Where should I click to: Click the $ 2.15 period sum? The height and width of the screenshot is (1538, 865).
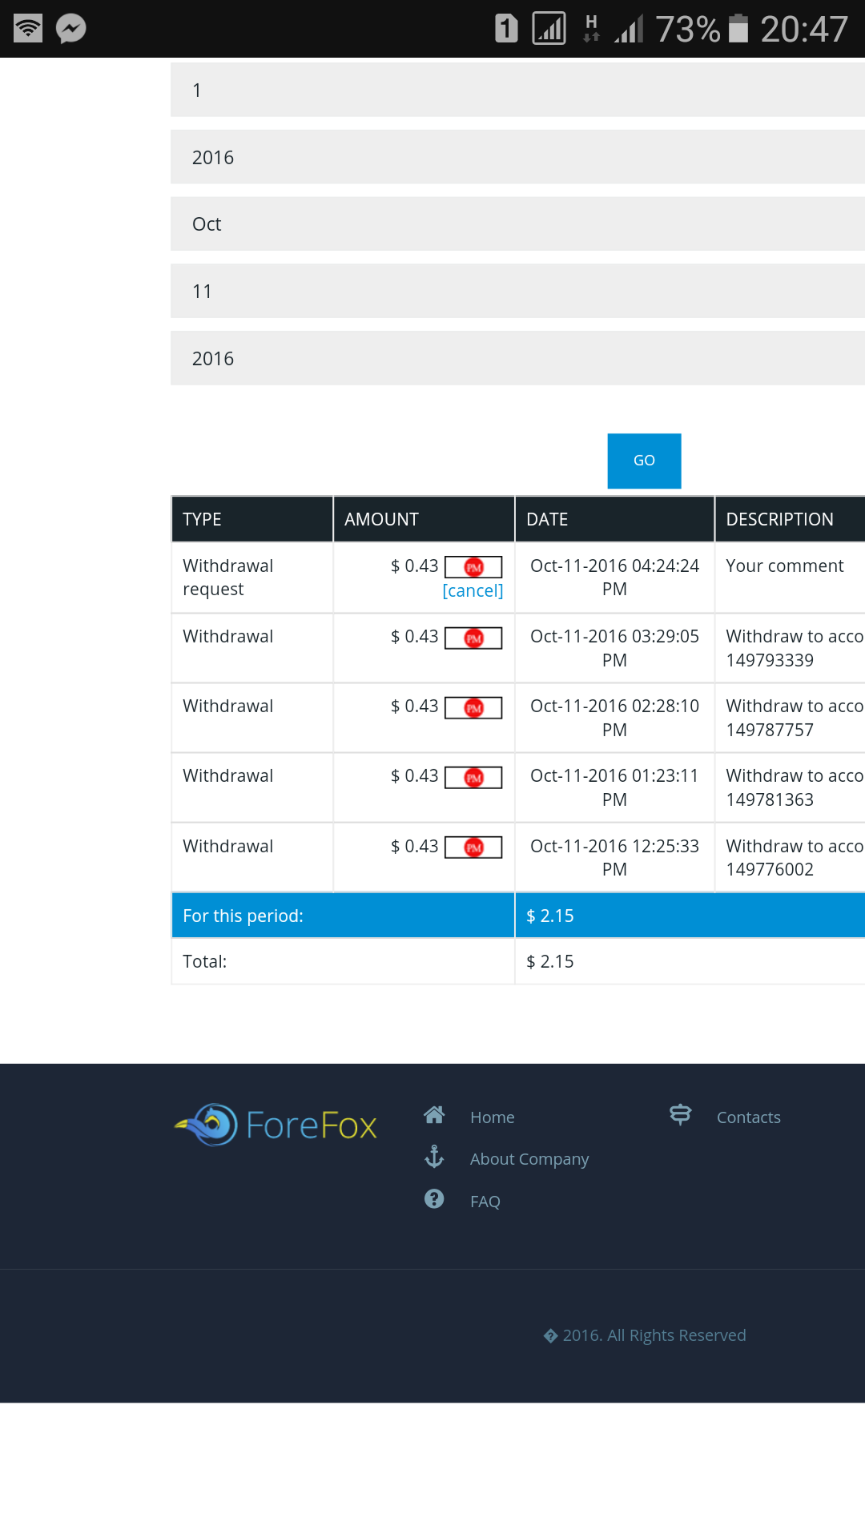click(550, 916)
